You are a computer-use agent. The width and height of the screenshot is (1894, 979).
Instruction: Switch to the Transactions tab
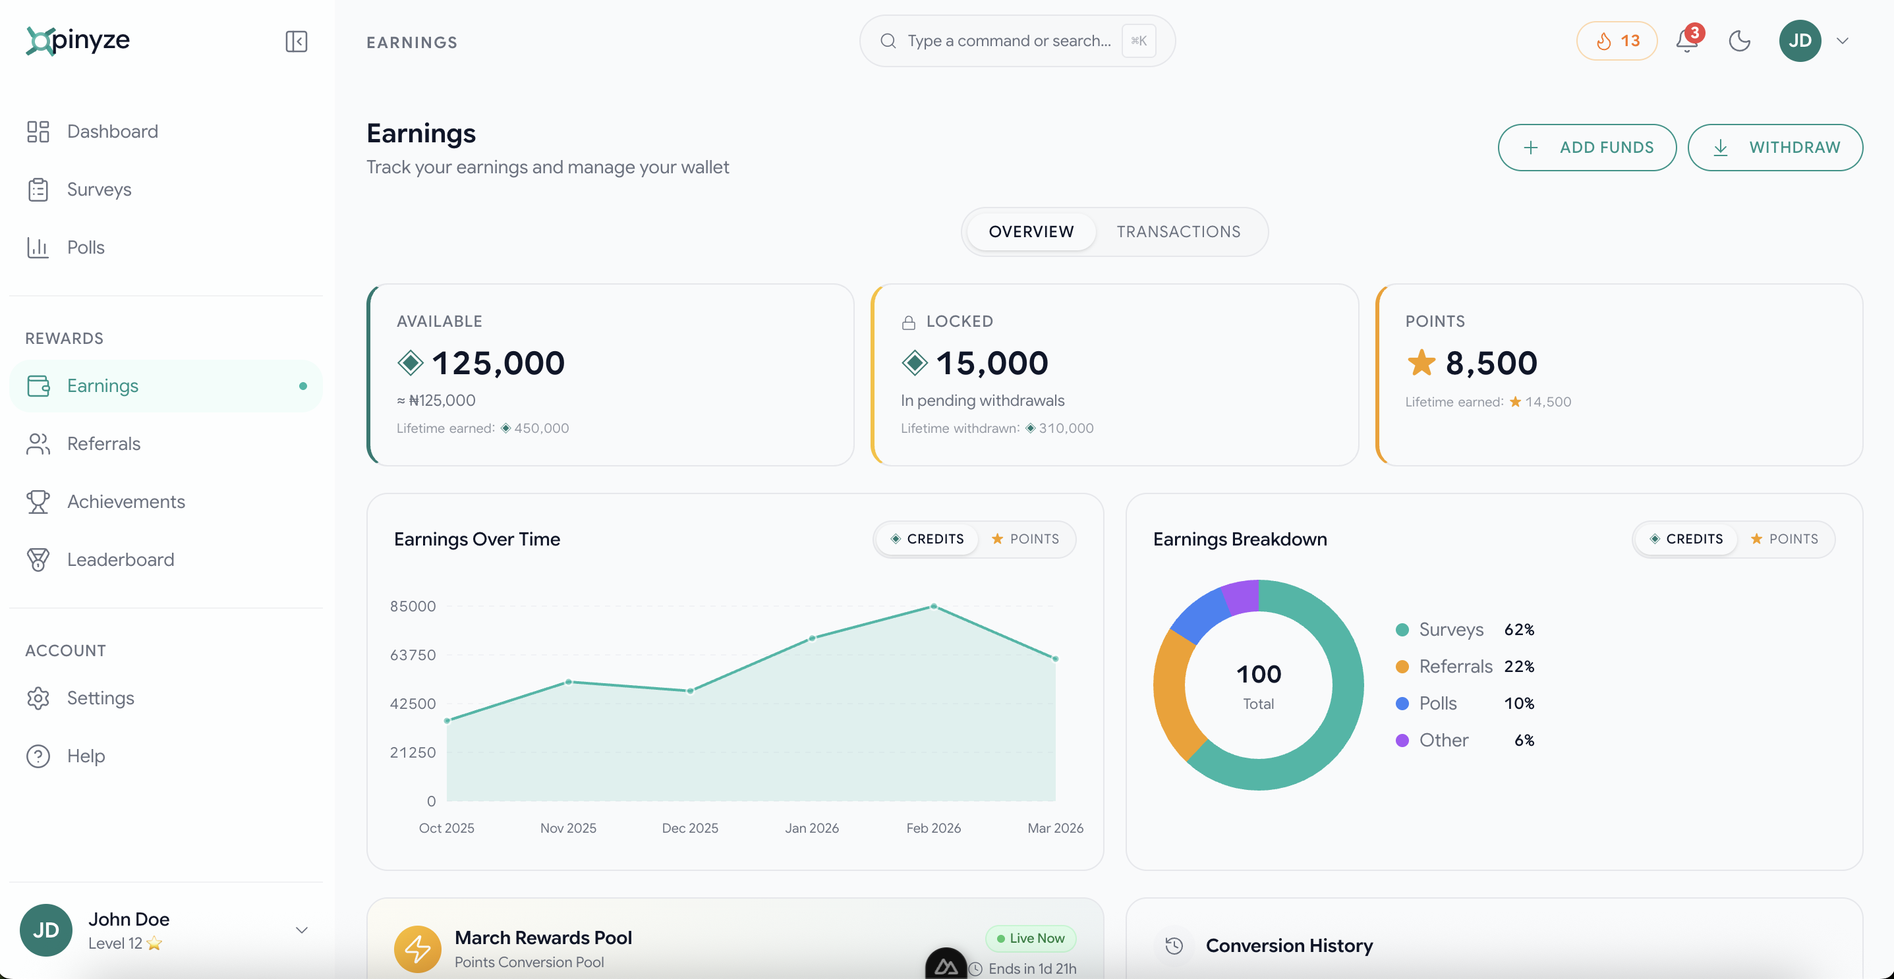pyautogui.click(x=1177, y=231)
